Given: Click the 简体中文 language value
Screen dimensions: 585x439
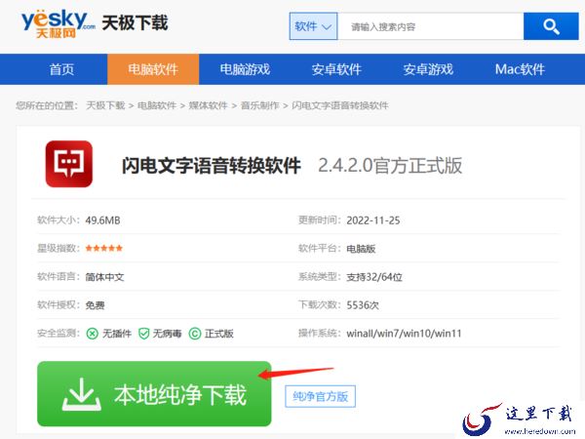Looking at the screenshot, I should click(105, 277).
